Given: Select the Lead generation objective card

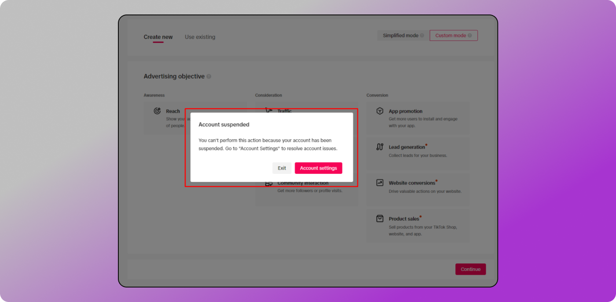Looking at the screenshot, I should 418,151.
